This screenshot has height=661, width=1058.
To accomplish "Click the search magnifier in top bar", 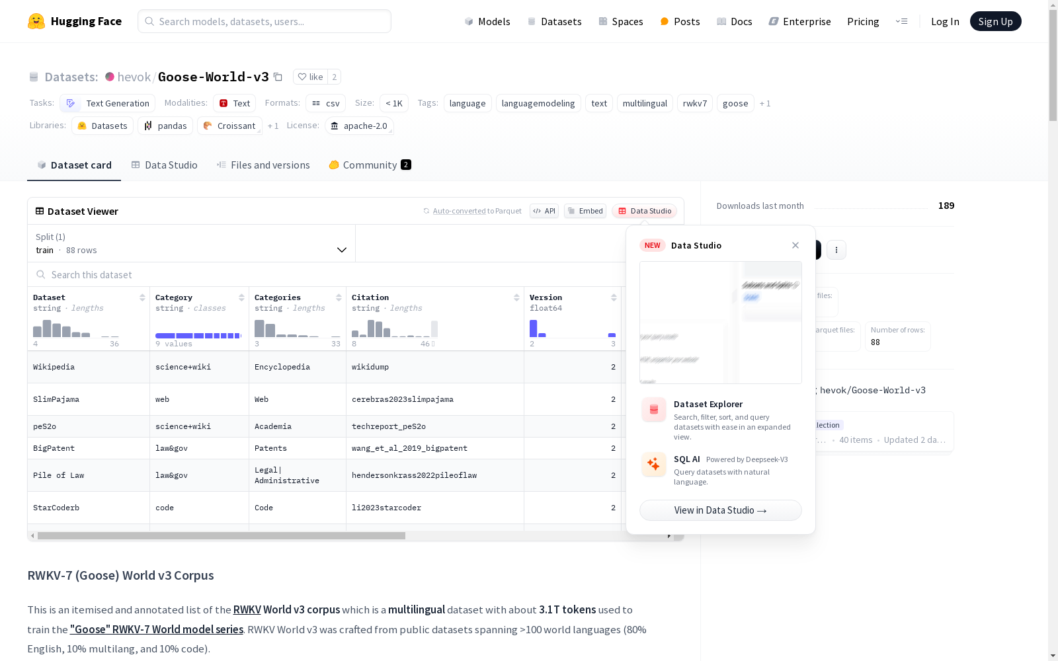I will pos(149,21).
